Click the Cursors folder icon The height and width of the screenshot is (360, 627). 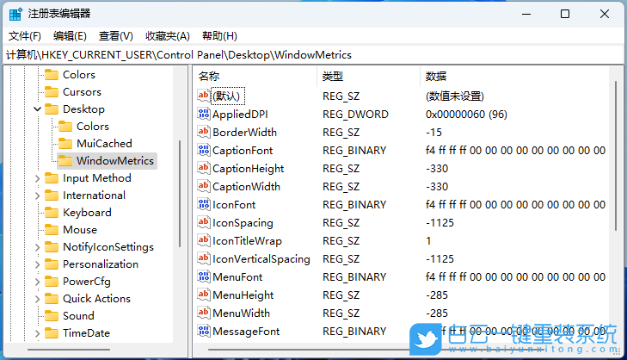52,92
